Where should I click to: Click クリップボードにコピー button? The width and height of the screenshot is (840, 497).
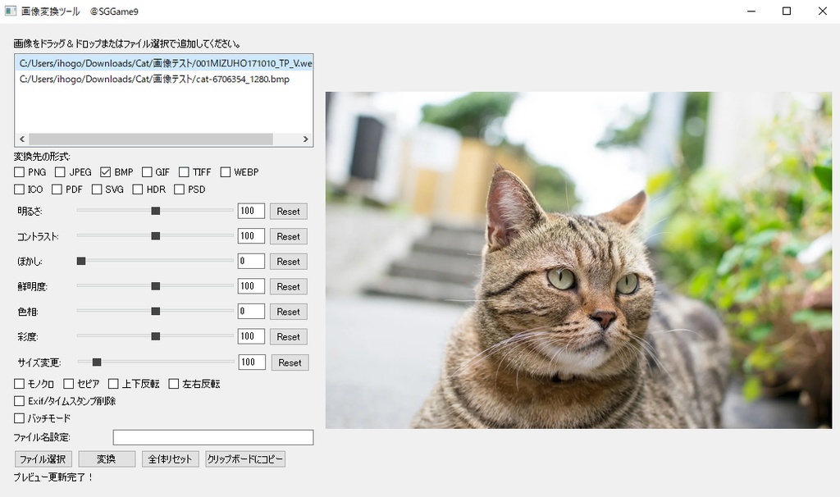[245, 459]
